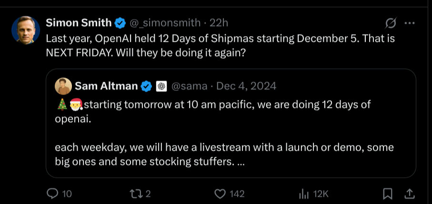The image size is (432, 204).
Task: Click Sam Altman's blue verified badge
Action: [147, 86]
